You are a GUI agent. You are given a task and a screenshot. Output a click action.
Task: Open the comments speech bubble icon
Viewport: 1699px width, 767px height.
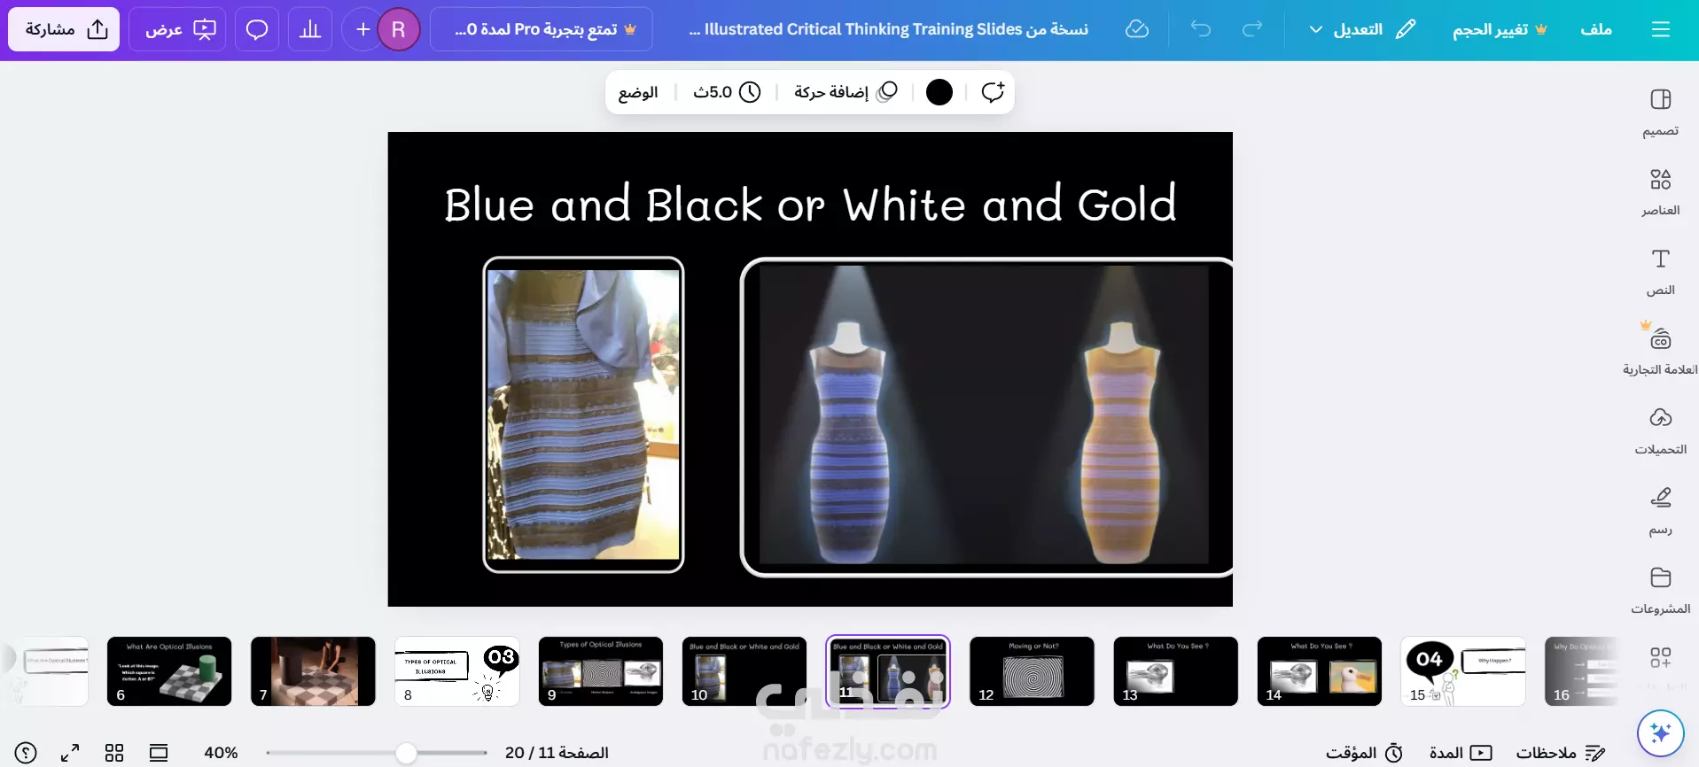[x=257, y=29]
